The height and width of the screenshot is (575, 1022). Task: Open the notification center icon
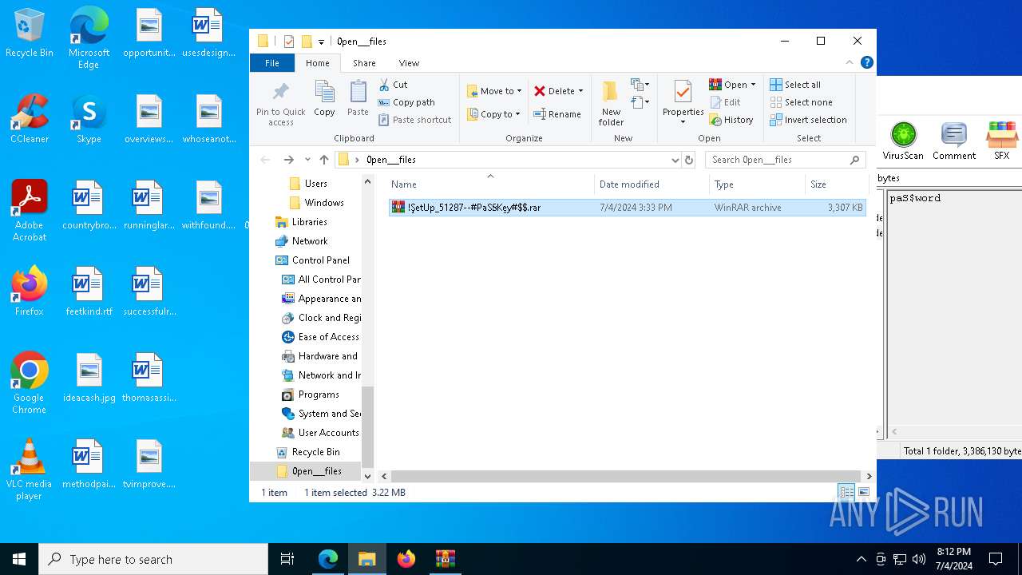pos(996,559)
